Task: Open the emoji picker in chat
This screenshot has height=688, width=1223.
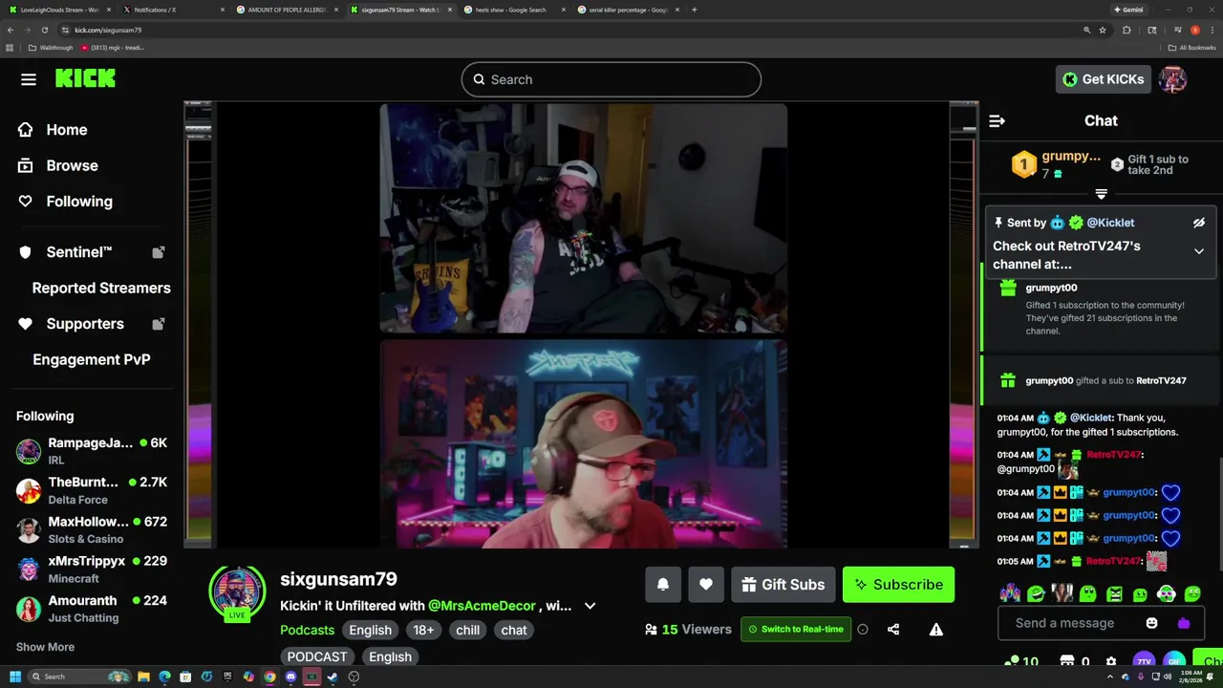Action: coord(1152,623)
